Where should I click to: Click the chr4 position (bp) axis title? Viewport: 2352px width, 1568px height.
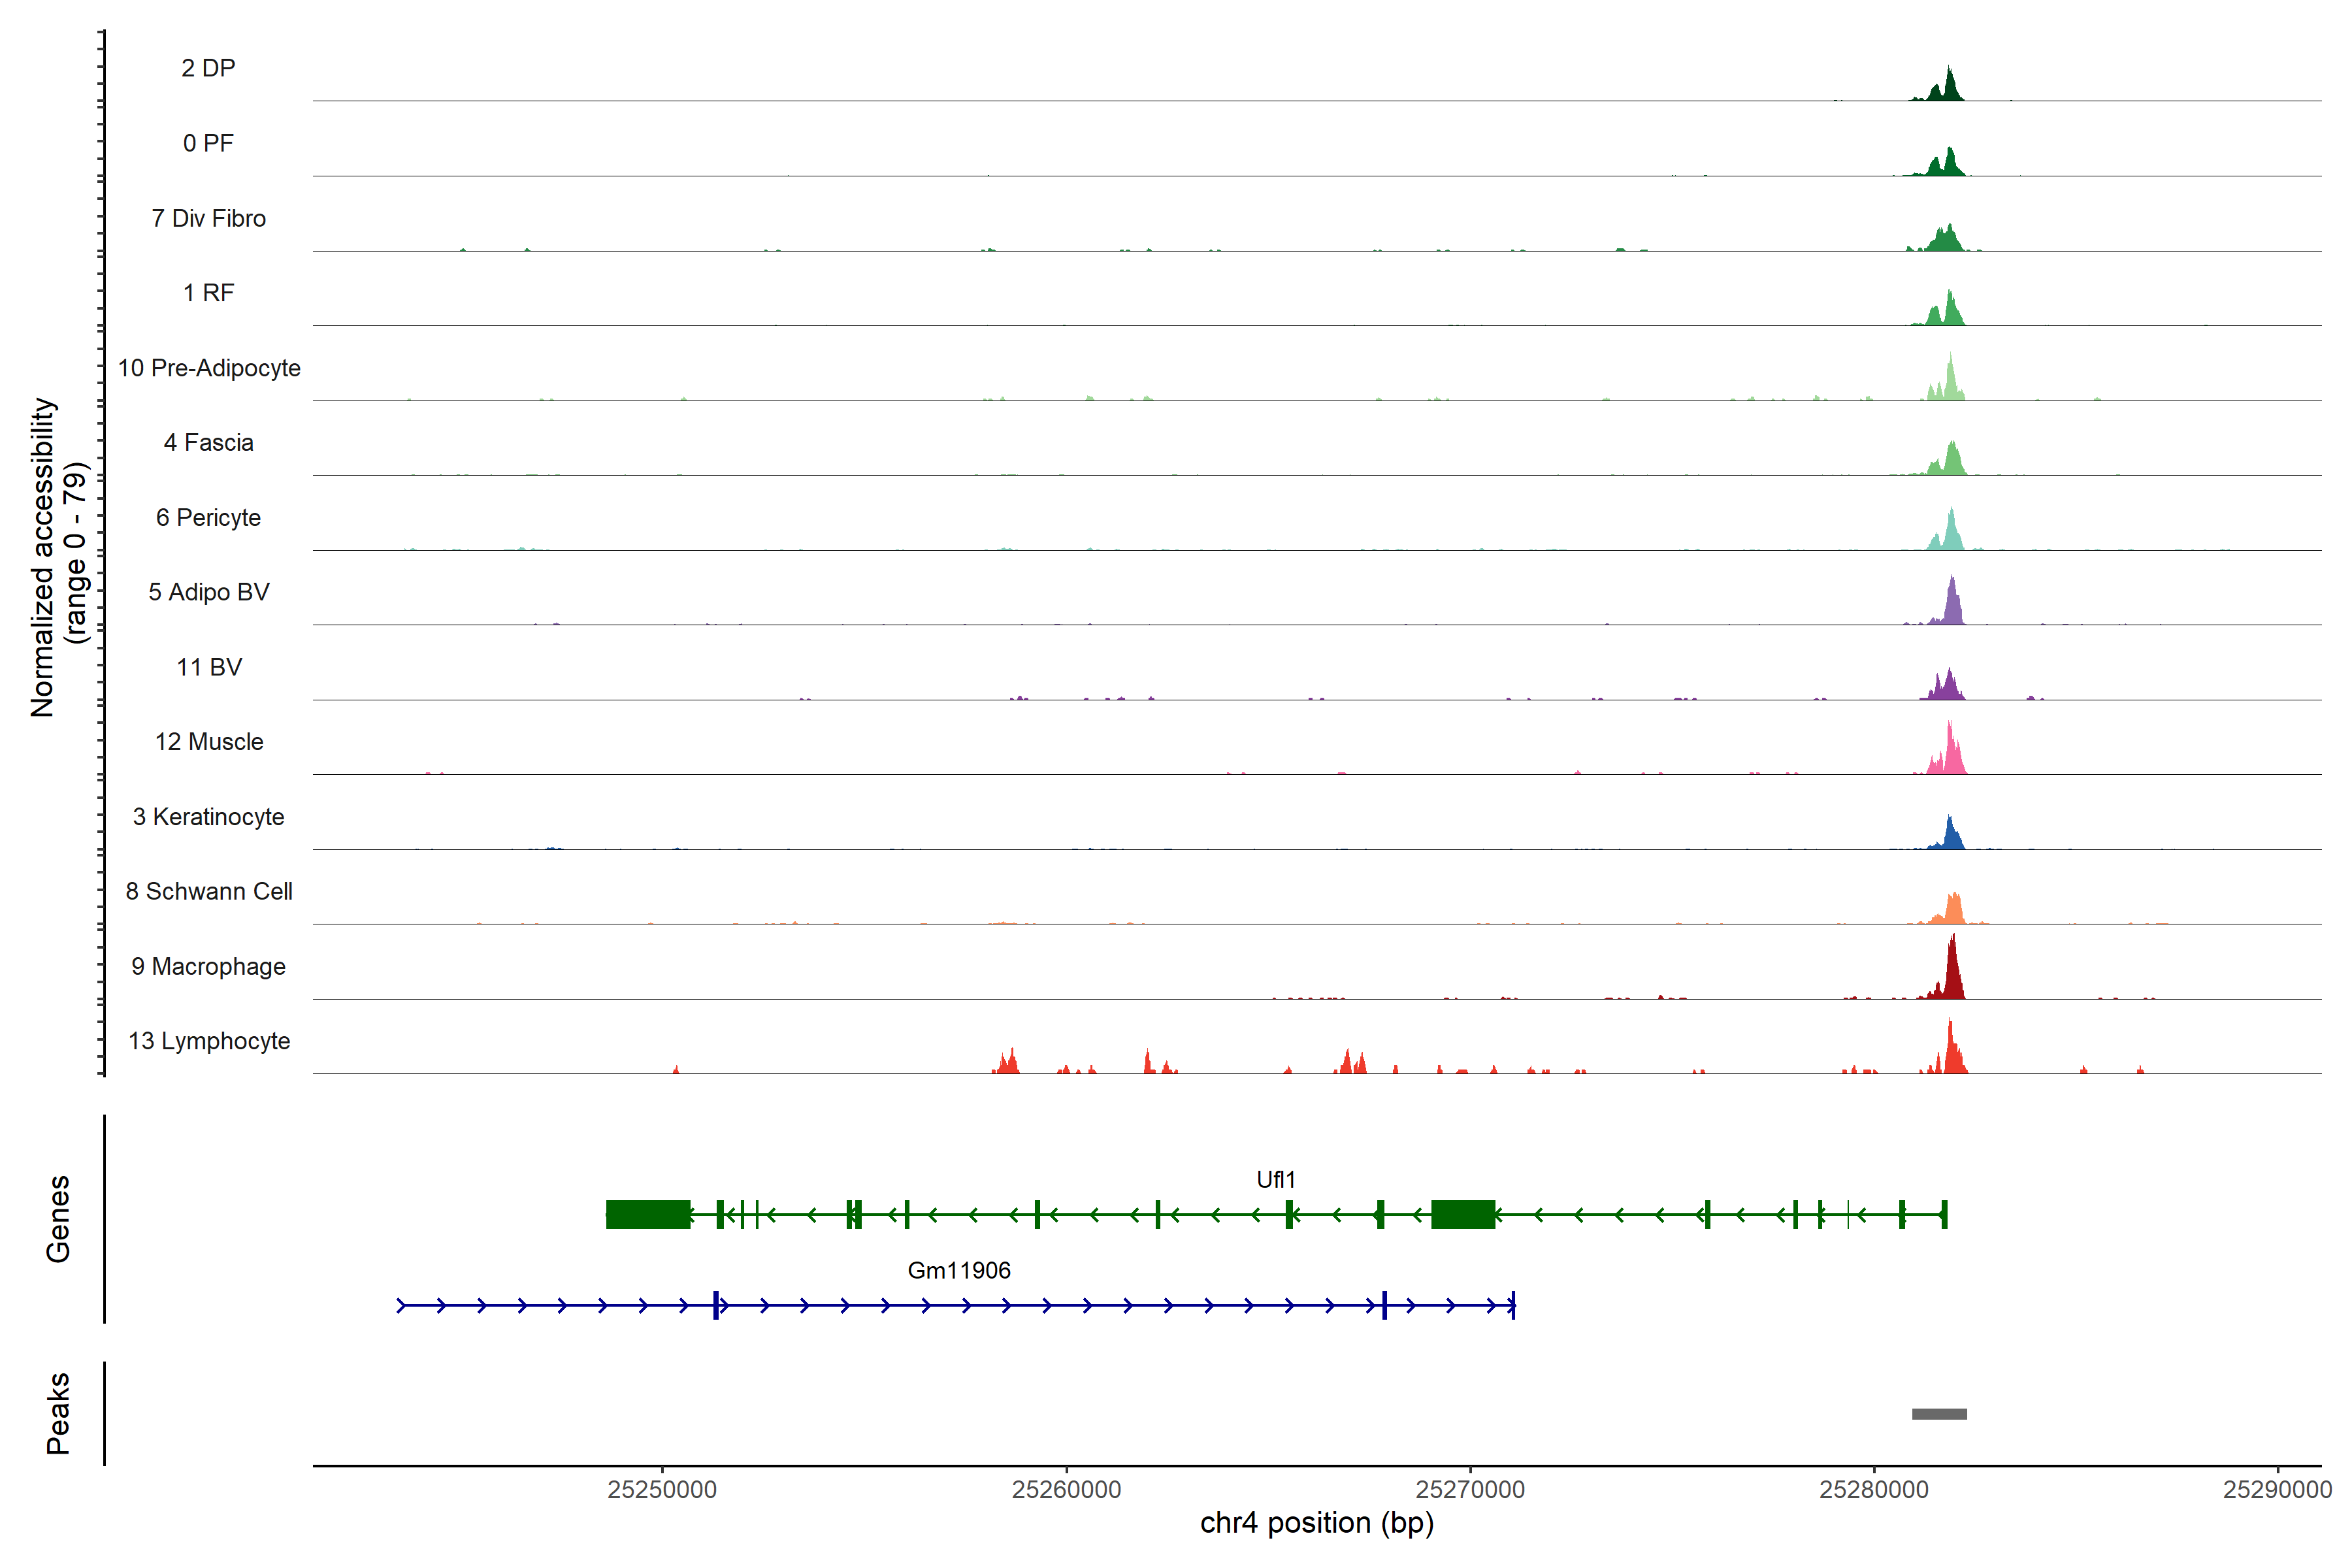pyautogui.click(x=1316, y=1523)
